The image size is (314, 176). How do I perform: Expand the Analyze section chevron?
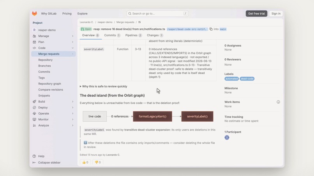[x=72, y=125]
